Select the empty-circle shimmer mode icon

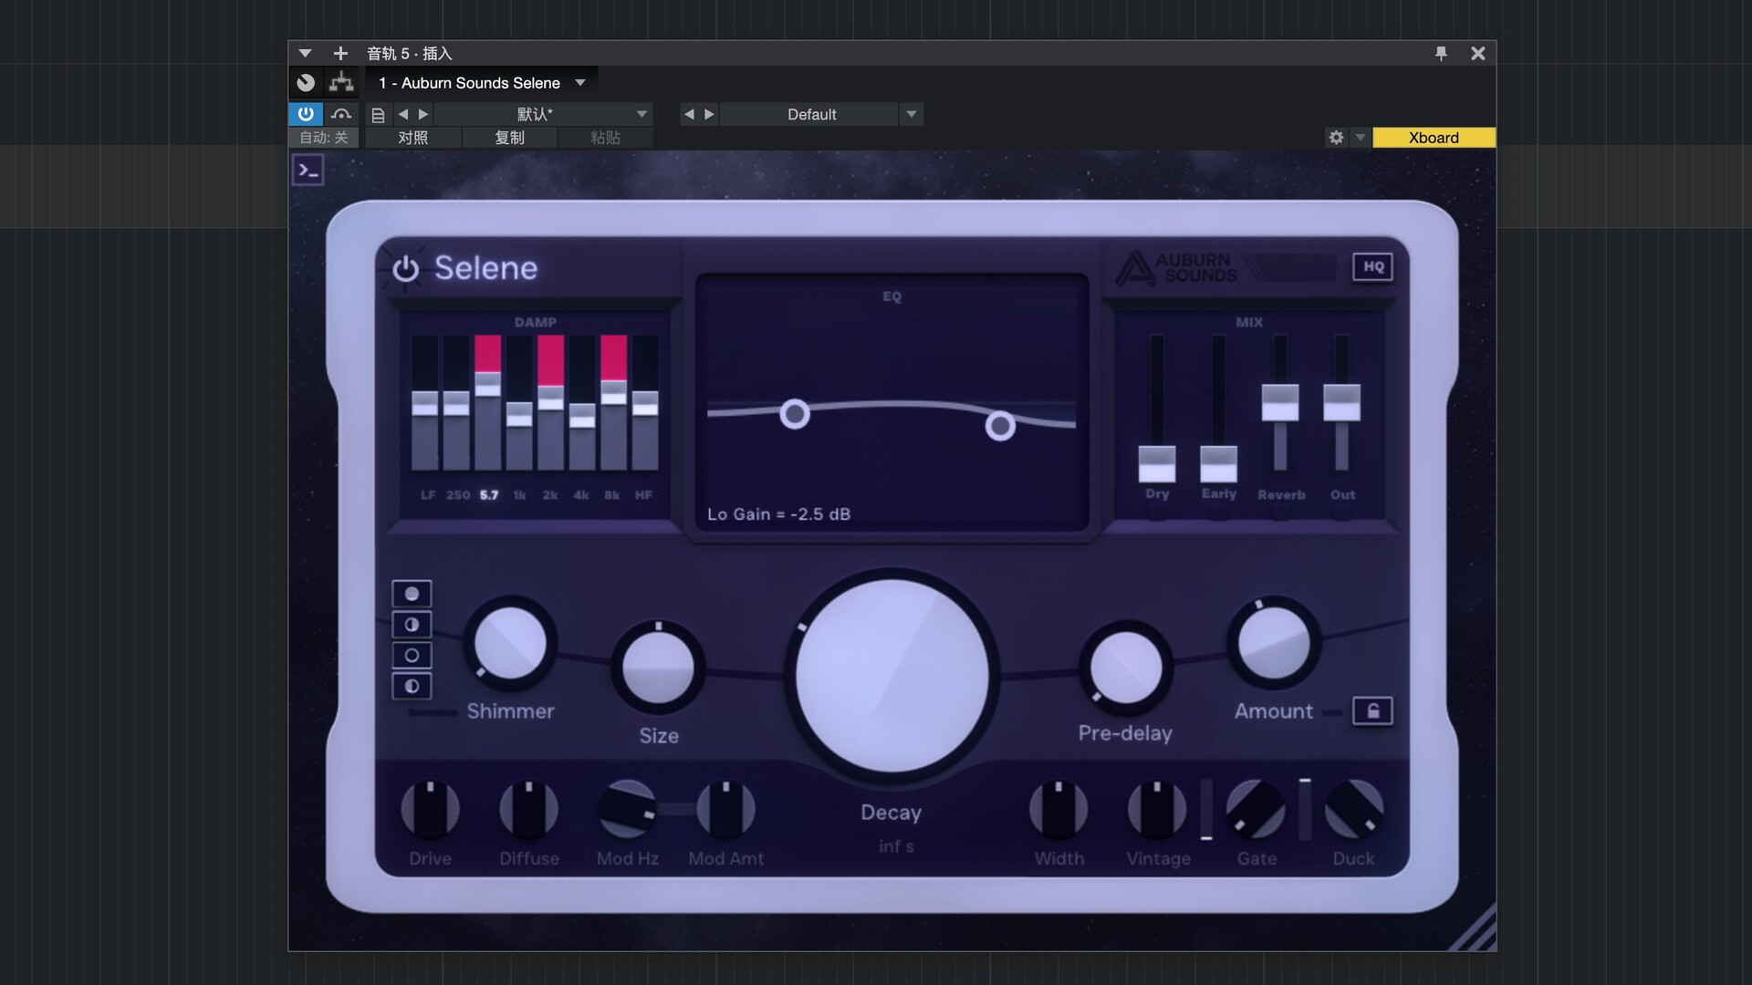point(412,656)
